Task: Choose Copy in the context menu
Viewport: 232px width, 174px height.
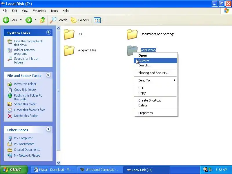Action: pyautogui.click(x=155, y=93)
